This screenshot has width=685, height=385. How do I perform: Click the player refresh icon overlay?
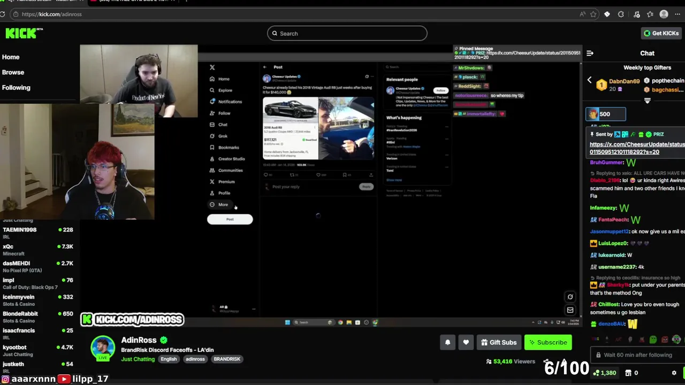click(570, 297)
